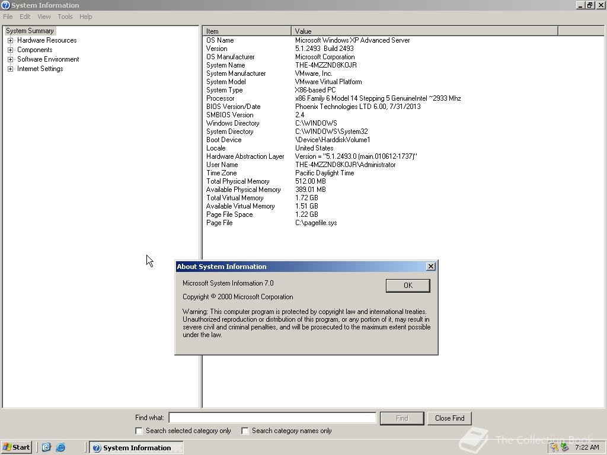607x455 pixels.
Task: Restore down the System Information window
Action: pyautogui.click(x=589, y=5)
